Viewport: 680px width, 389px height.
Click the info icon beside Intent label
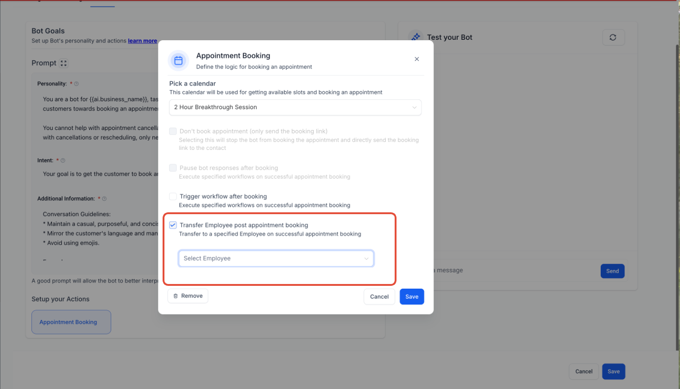click(x=63, y=161)
